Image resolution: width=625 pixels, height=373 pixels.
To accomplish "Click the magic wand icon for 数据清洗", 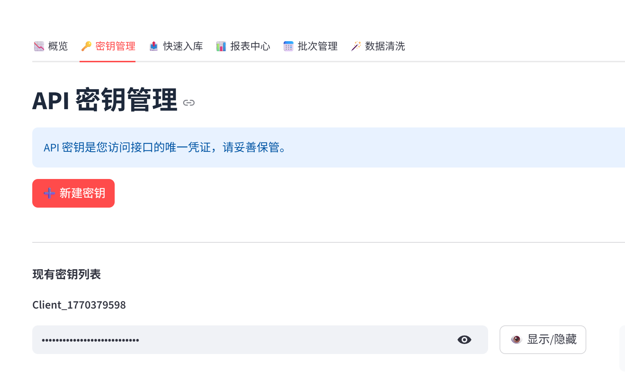I will pos(356,46).
